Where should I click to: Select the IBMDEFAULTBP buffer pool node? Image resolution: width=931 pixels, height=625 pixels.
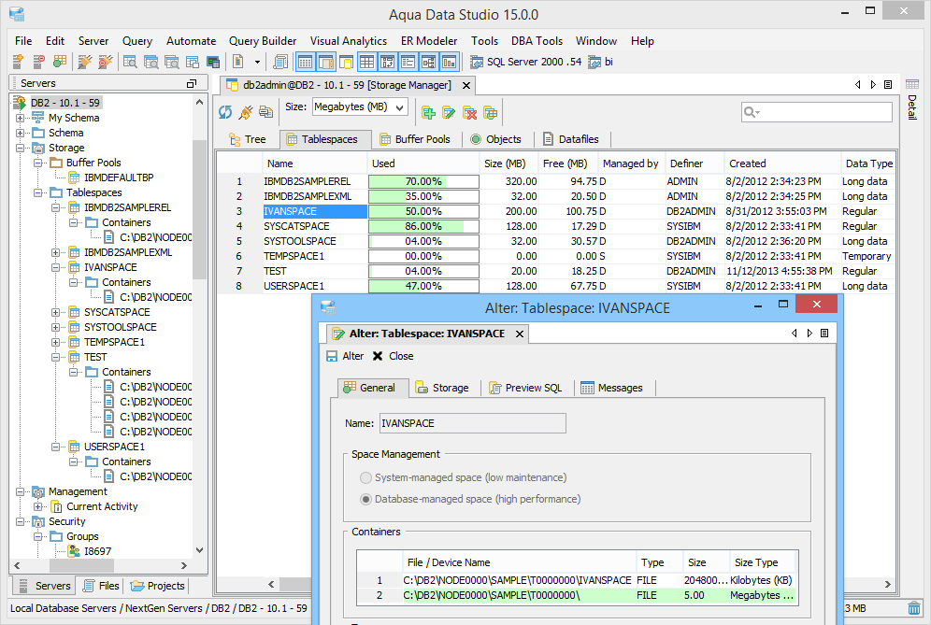click(119, 178)
